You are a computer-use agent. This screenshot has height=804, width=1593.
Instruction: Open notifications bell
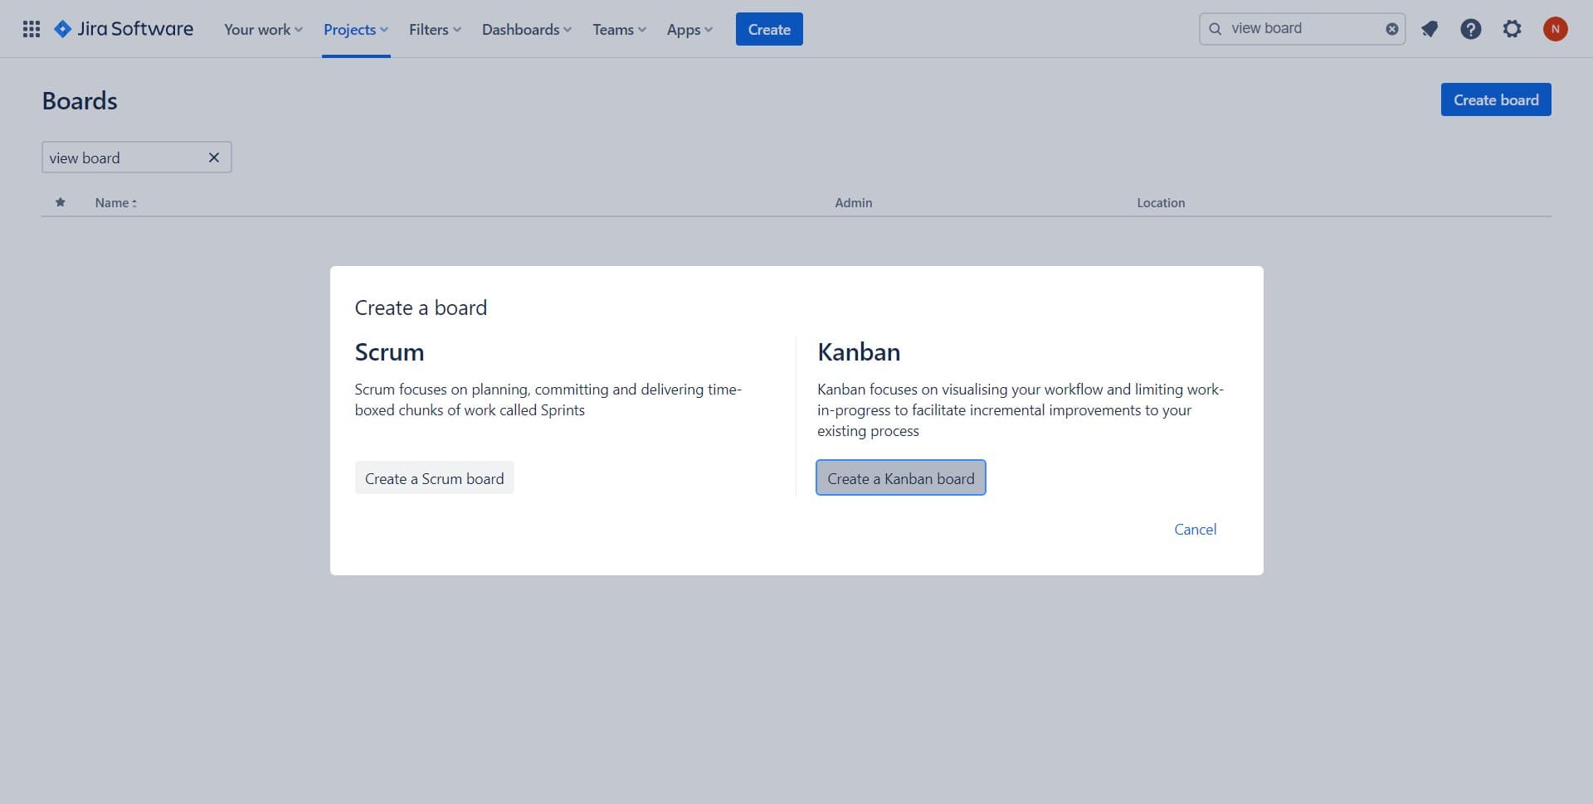(1430, 28)
